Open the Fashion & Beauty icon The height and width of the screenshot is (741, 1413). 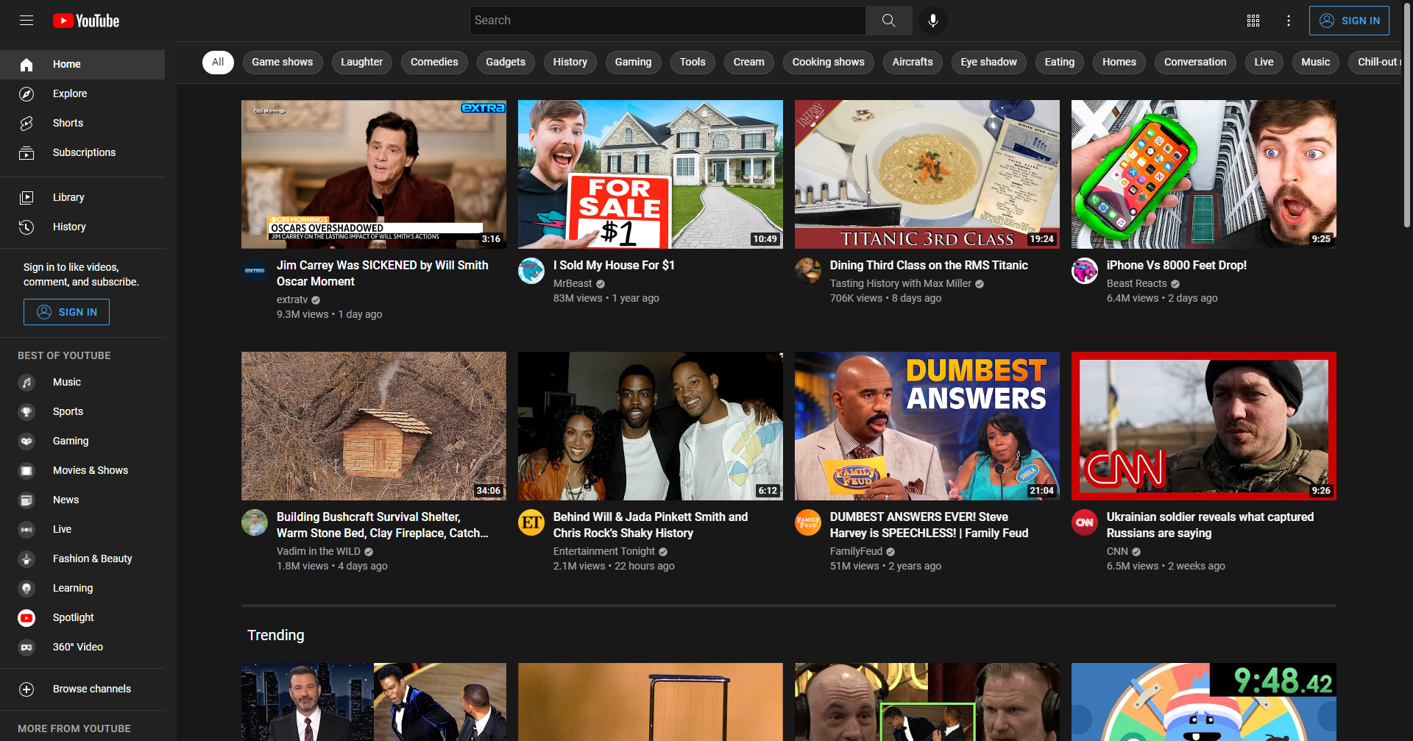(x=26, y=559)
